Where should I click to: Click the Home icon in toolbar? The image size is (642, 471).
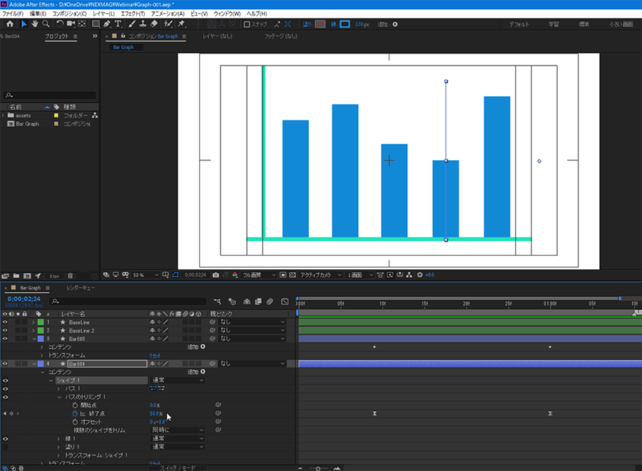(9, 24)
